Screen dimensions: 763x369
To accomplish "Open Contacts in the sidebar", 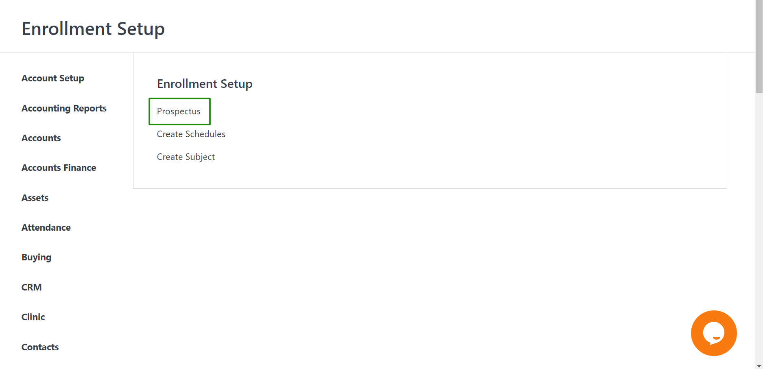I will (40, 347).
